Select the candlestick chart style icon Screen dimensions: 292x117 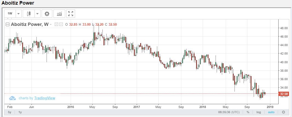pyautogui.click(x=28, y=14)
